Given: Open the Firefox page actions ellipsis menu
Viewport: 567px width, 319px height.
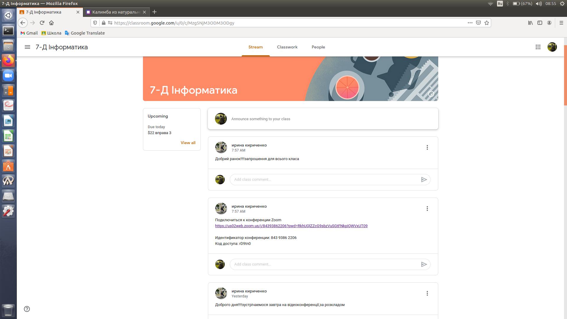Looking at the screenshot, I should 470,23.
